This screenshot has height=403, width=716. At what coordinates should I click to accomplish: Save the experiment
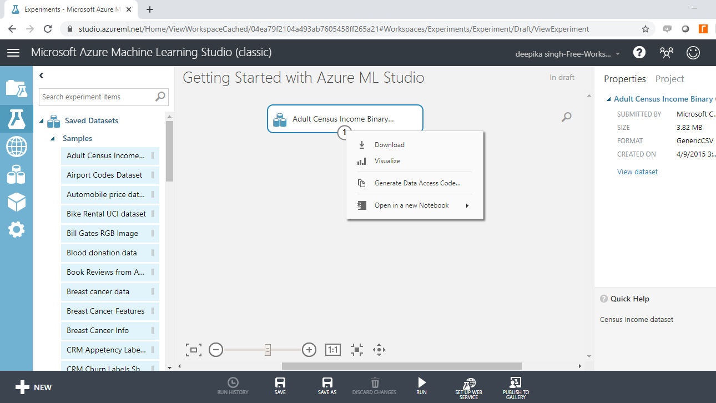coord(280,386)
